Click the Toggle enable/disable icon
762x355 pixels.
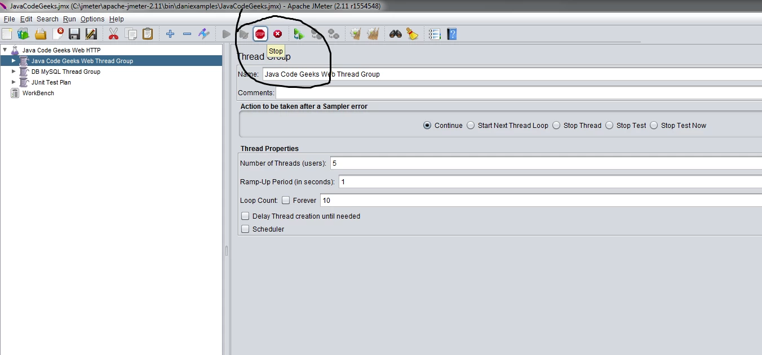204,34
